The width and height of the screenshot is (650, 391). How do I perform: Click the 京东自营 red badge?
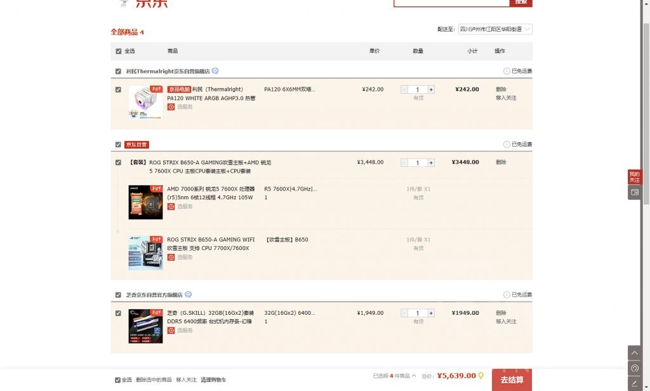pyautogui.click(x=136, y=145)
